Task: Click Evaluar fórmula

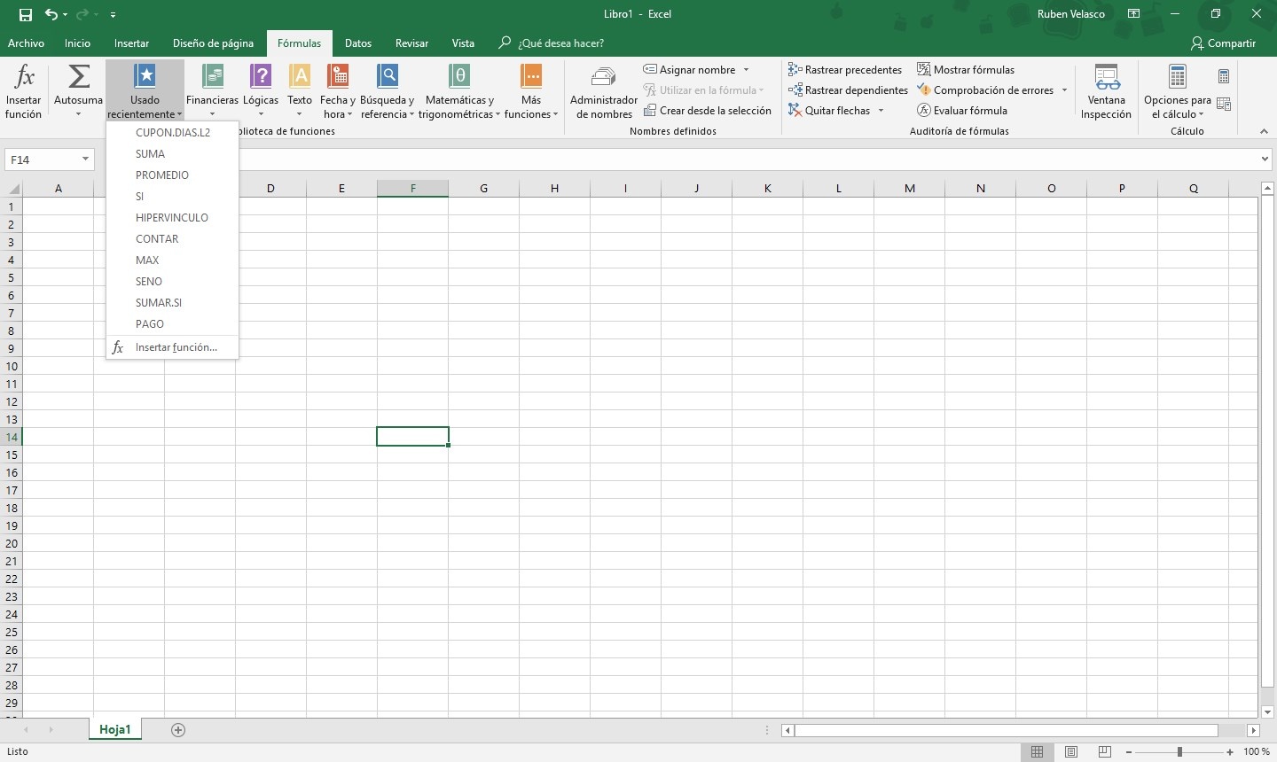Action: point(962,110)
